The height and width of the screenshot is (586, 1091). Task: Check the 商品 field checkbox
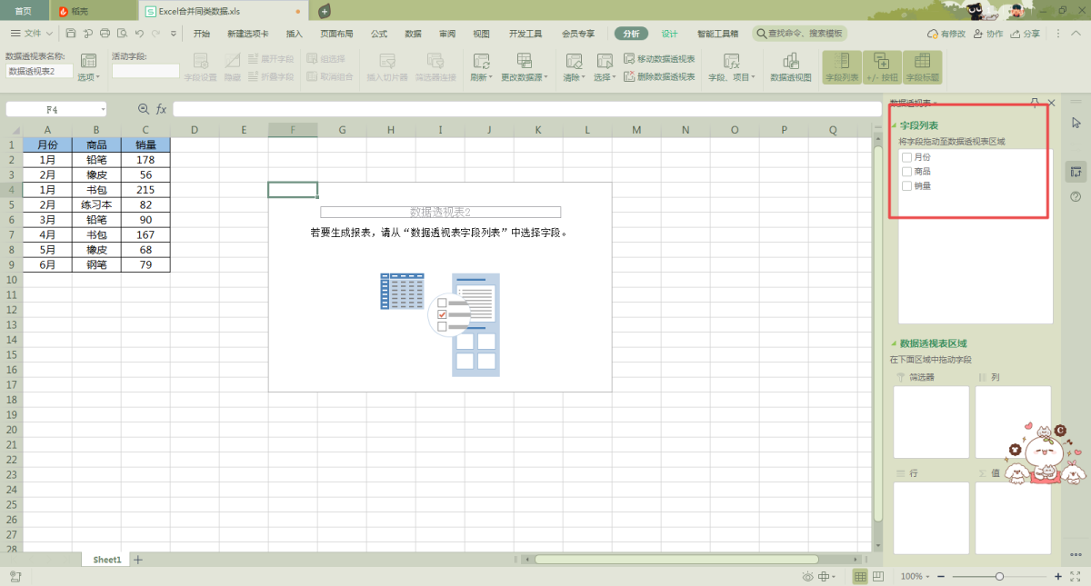[906, 172]
